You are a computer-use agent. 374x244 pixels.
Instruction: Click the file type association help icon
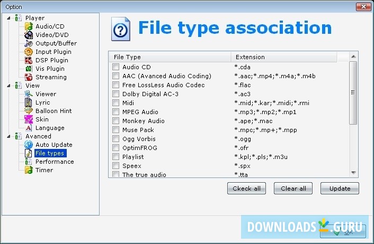click(x=121, y=29)
